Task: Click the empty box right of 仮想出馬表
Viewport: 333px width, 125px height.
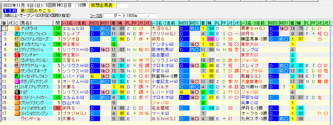Action: click(122, 5)
